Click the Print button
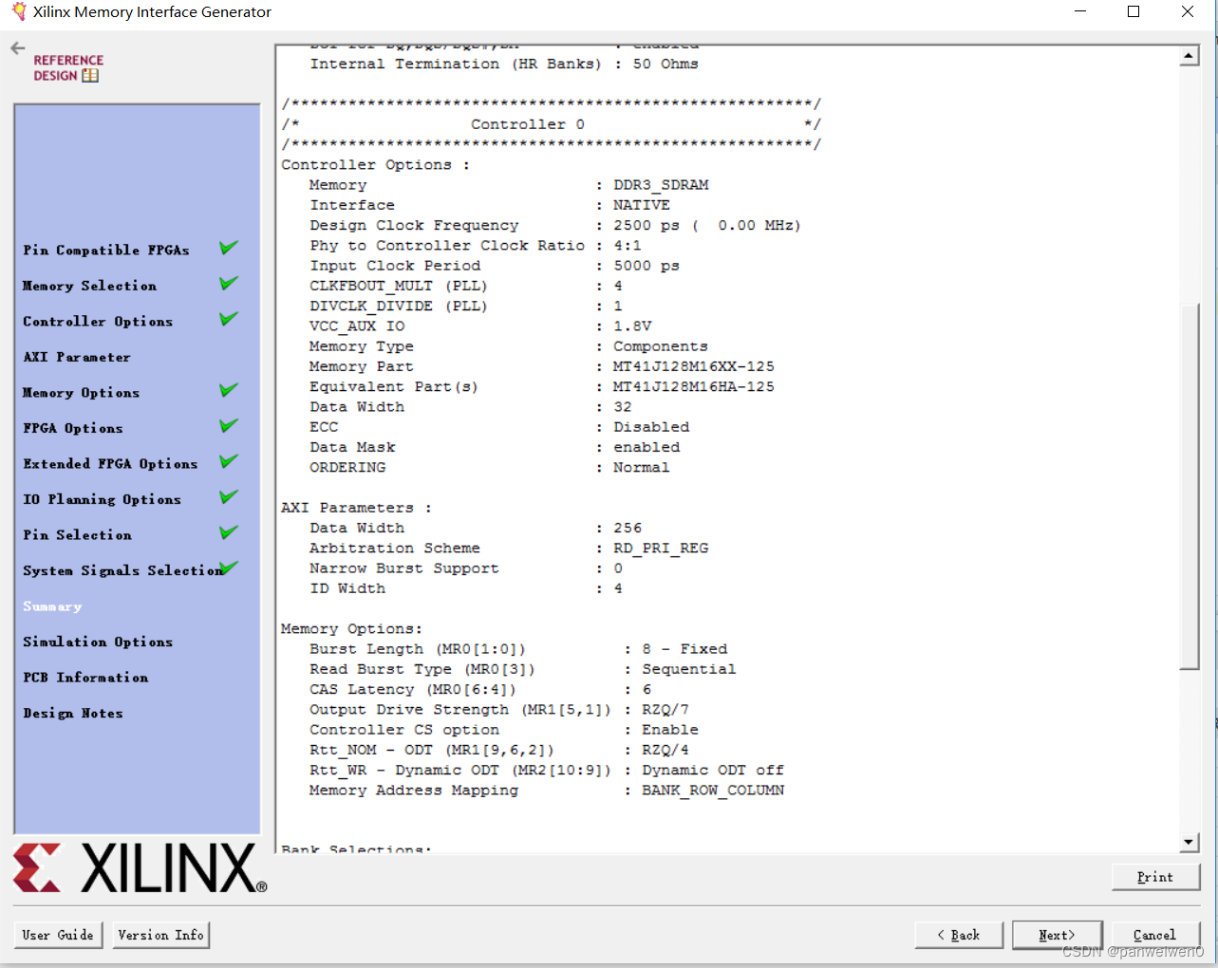This screenshot has width=1218, height=968. pyautogui.click(x=1155, y=877)
